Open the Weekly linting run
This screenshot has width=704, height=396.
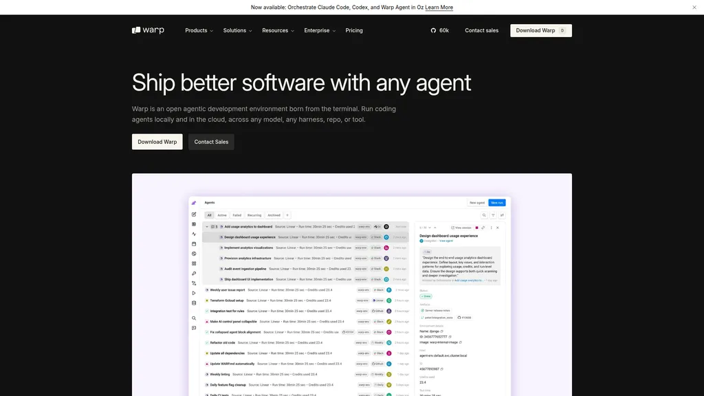pyautogui.click(x=305, y=375)
